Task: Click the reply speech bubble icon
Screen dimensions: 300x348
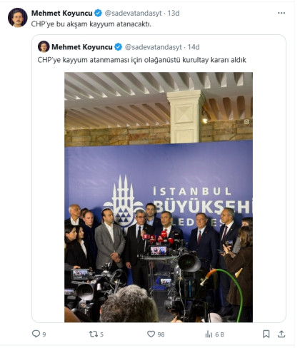Action: pos(36,334)
